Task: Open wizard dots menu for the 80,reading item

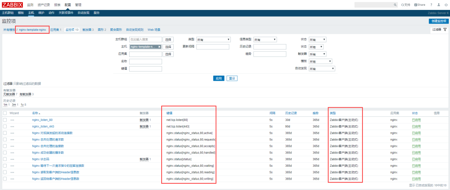Action: coord(12,173)
